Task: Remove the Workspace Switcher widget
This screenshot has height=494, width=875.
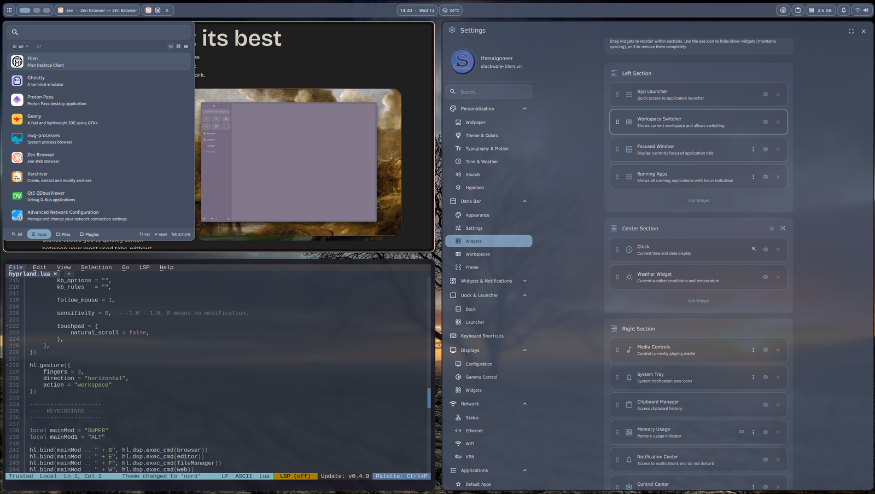Action: 778,122
